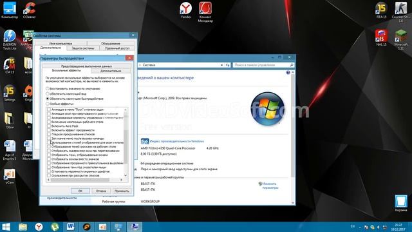Open the Обои folder on desktop

coord(10,121)
